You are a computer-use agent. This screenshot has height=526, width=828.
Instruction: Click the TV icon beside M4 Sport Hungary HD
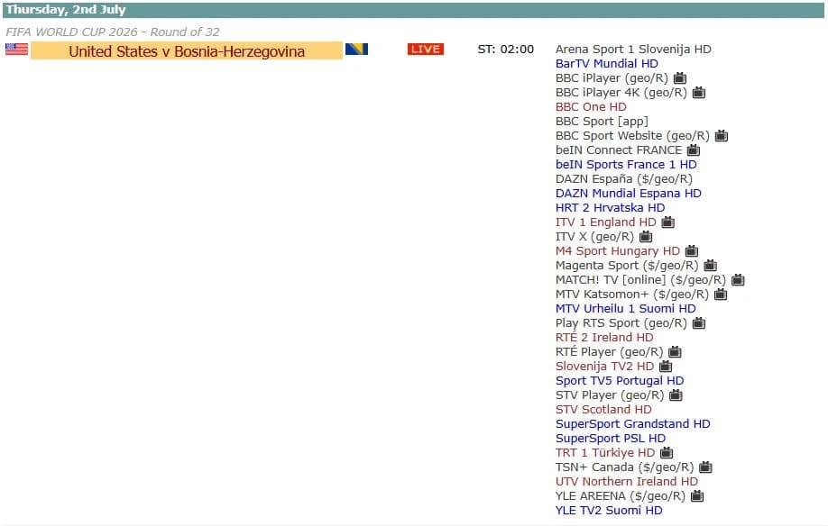691,251
